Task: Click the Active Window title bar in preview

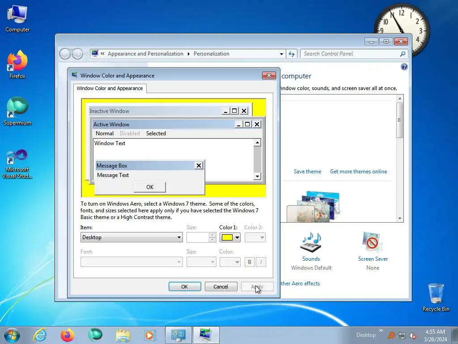Action: [x=163, y=125]
